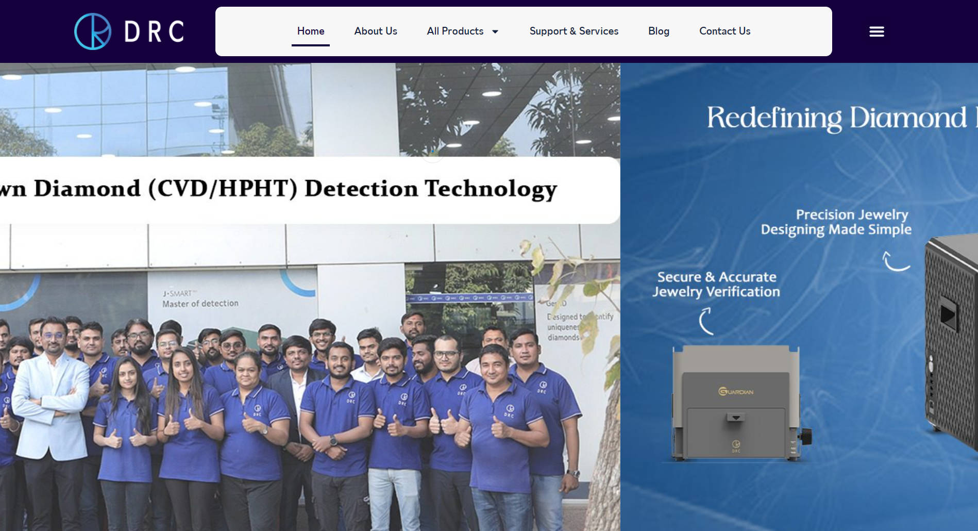Click the Guardian logo on the gray device

pos(736,392)
